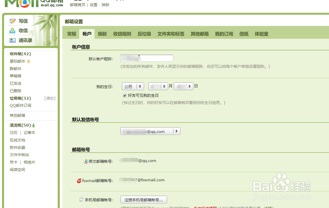Screen dimensions: 329x208
Task: Click 写信 to compose a message
Action: pyautogui.click(x=23, y=21)
